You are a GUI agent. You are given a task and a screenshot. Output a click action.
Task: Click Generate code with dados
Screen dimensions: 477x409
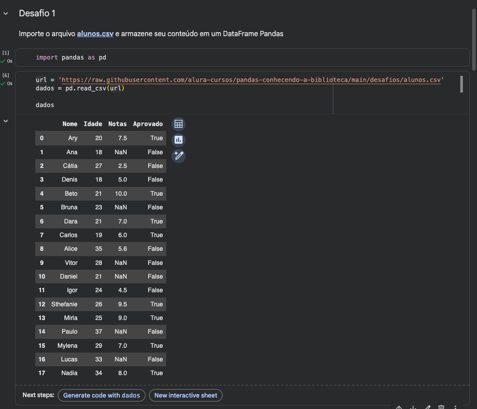pos(101,395)
